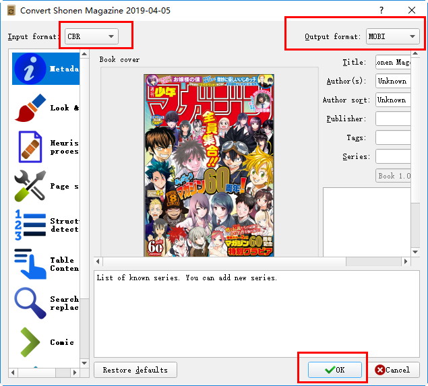
Task: Click metadata panel scroll-down arrow
Action: (415, 252)
